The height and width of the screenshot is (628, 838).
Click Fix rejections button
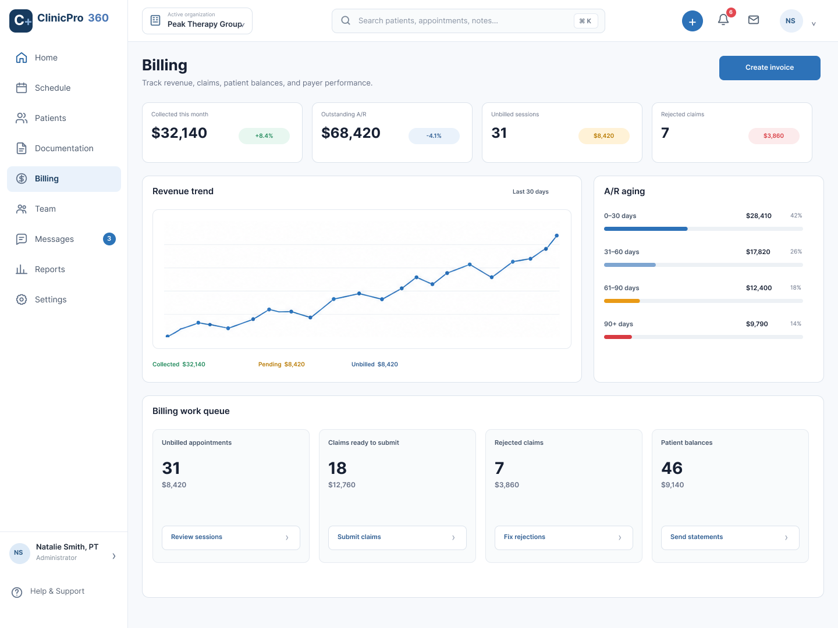pyautogui.click(x=564, y=538)
